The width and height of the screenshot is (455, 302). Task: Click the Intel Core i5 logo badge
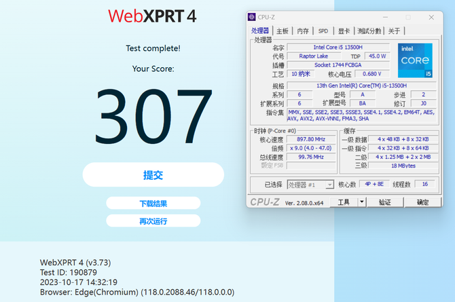pyautogui.click(x=415, y=60)
